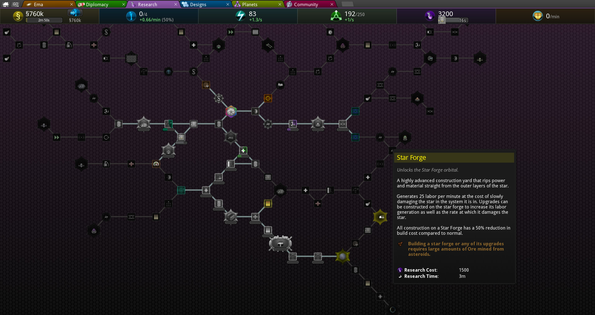The height and width of the screenshot is (315, 595).
Task: Click the rainbow swirl node in the research tree
Action: [231, 112]
